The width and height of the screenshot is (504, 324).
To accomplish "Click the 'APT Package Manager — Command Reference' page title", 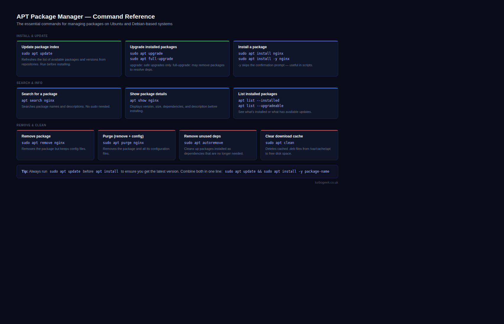I will pos(86,17).
